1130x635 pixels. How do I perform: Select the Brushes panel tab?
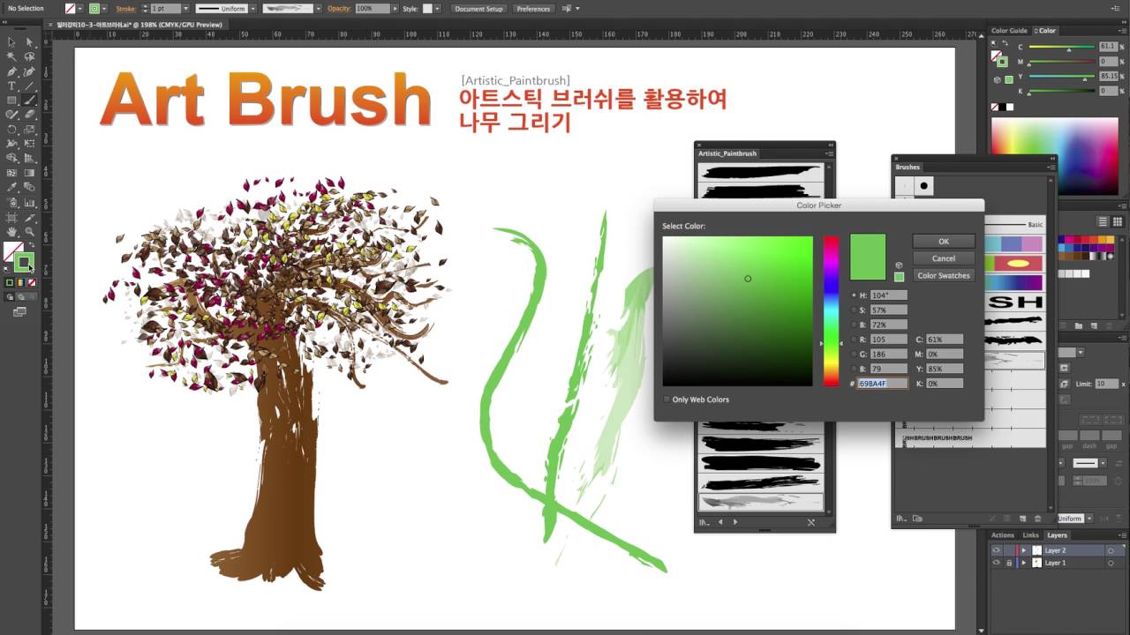tap(908, 167)
